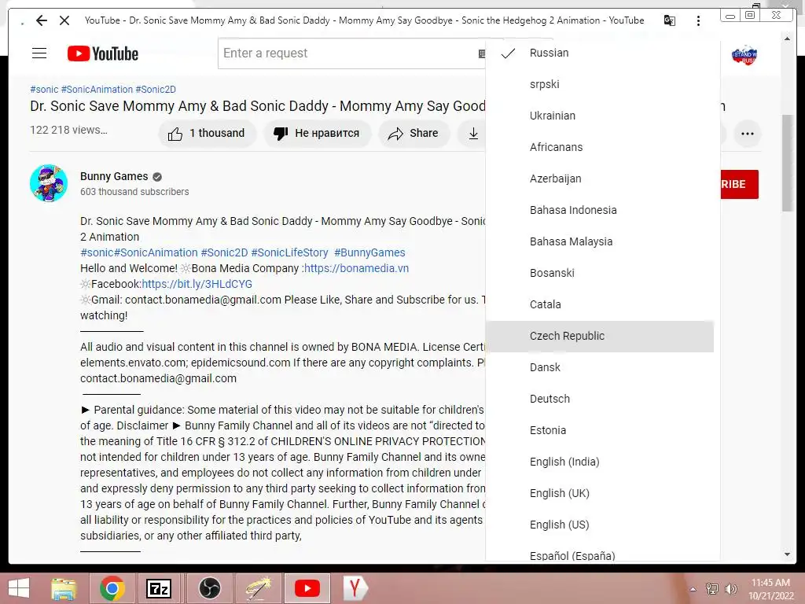Open Windows Start menu

point(19,588)
